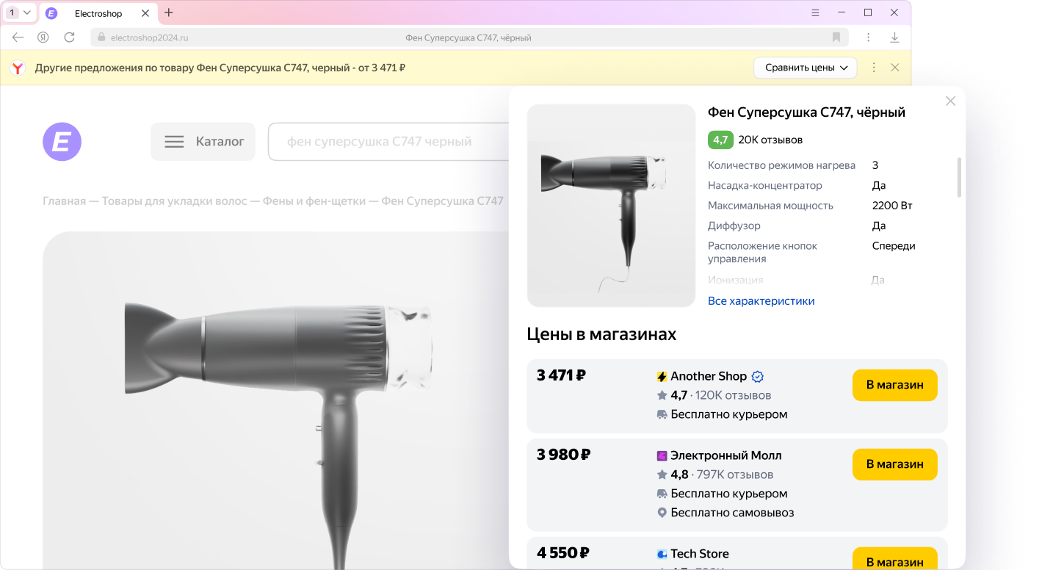Click the page title in the address bar

point(468,37)
